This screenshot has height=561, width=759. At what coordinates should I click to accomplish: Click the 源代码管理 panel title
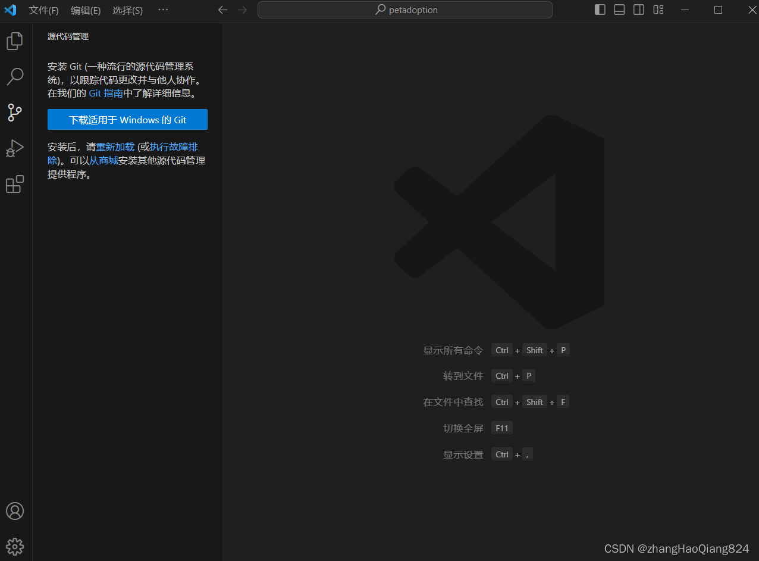click(x=68, y=37)
